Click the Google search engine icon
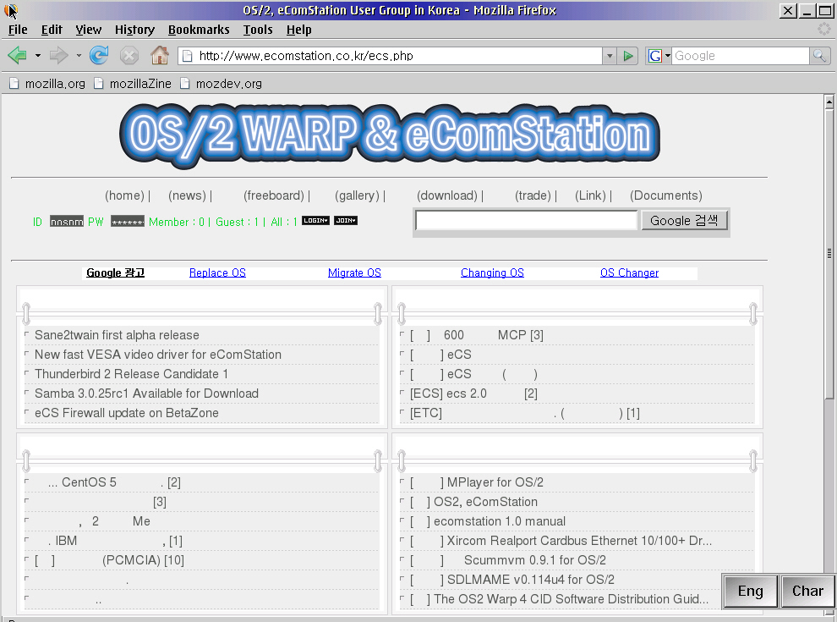 (655, 56)
